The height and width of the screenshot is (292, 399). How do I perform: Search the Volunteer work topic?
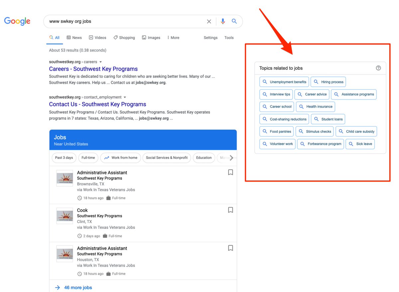tap(278, 144)
